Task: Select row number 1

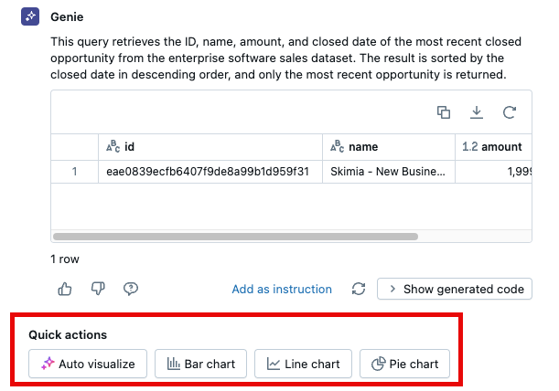Action: tap(74, 171)
